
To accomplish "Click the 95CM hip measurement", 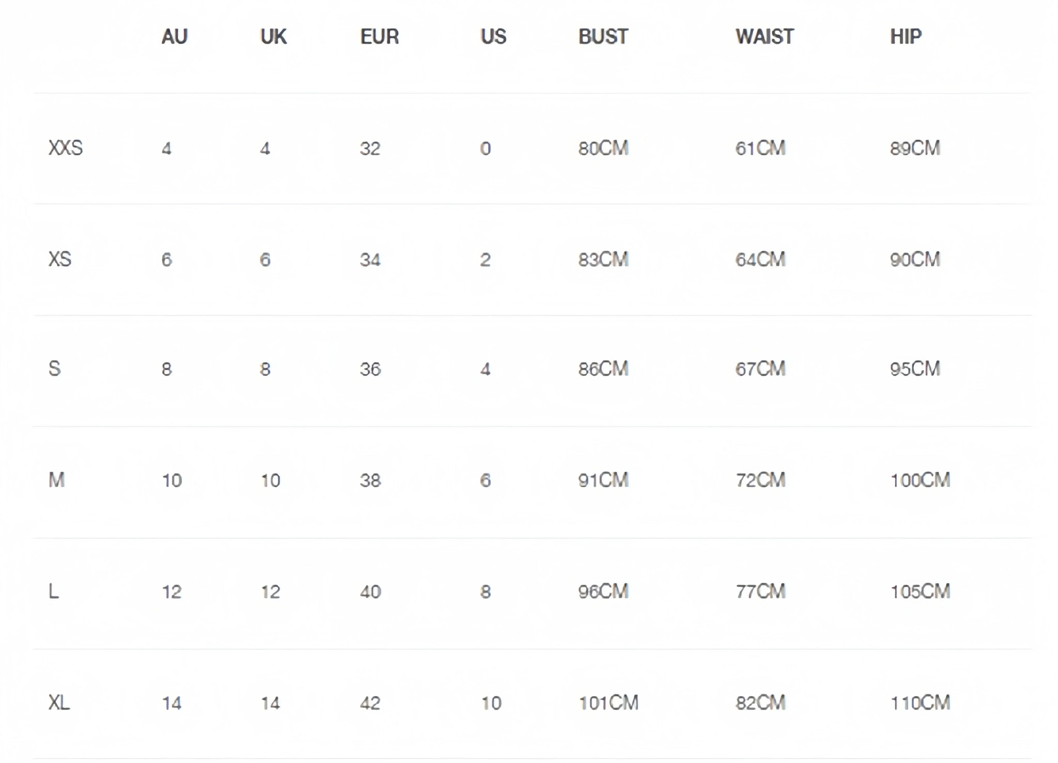I will coord(915,369).
